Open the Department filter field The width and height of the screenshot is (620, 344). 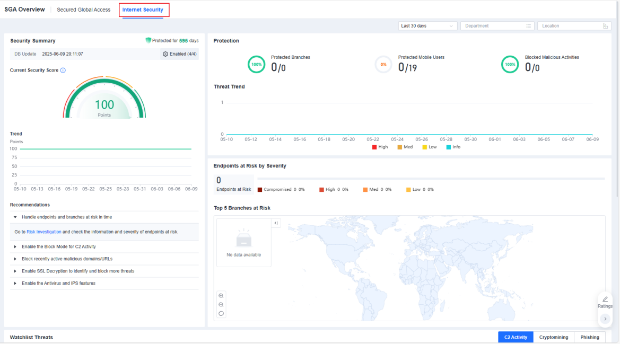(497, 25)
